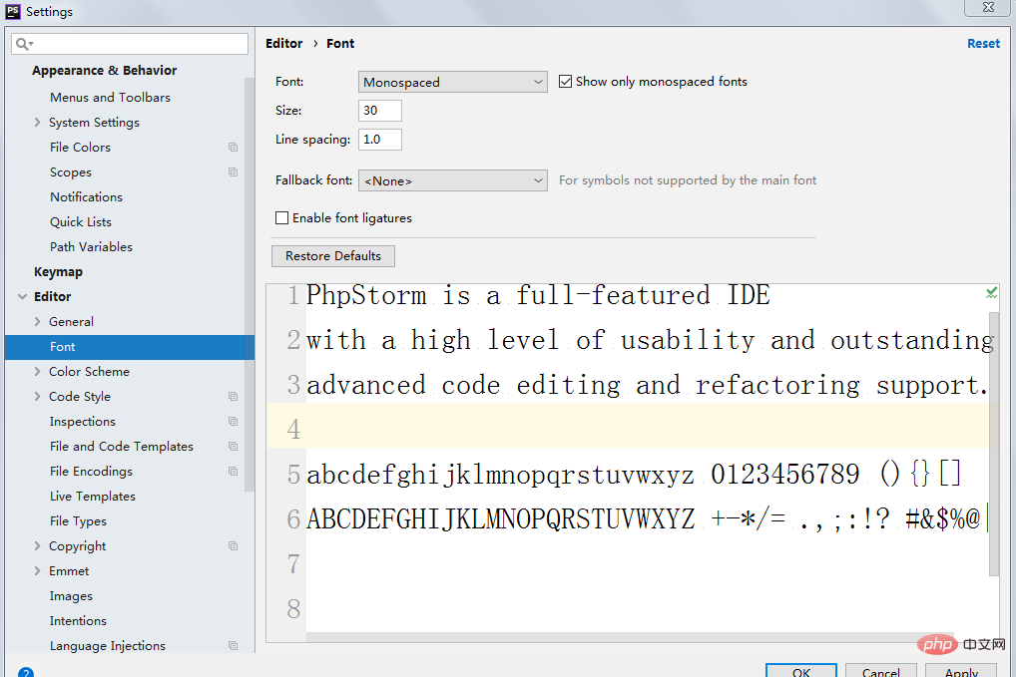Open File Colors settings
The width and height of the screenshot is (1016, 677).
[81, 147]
